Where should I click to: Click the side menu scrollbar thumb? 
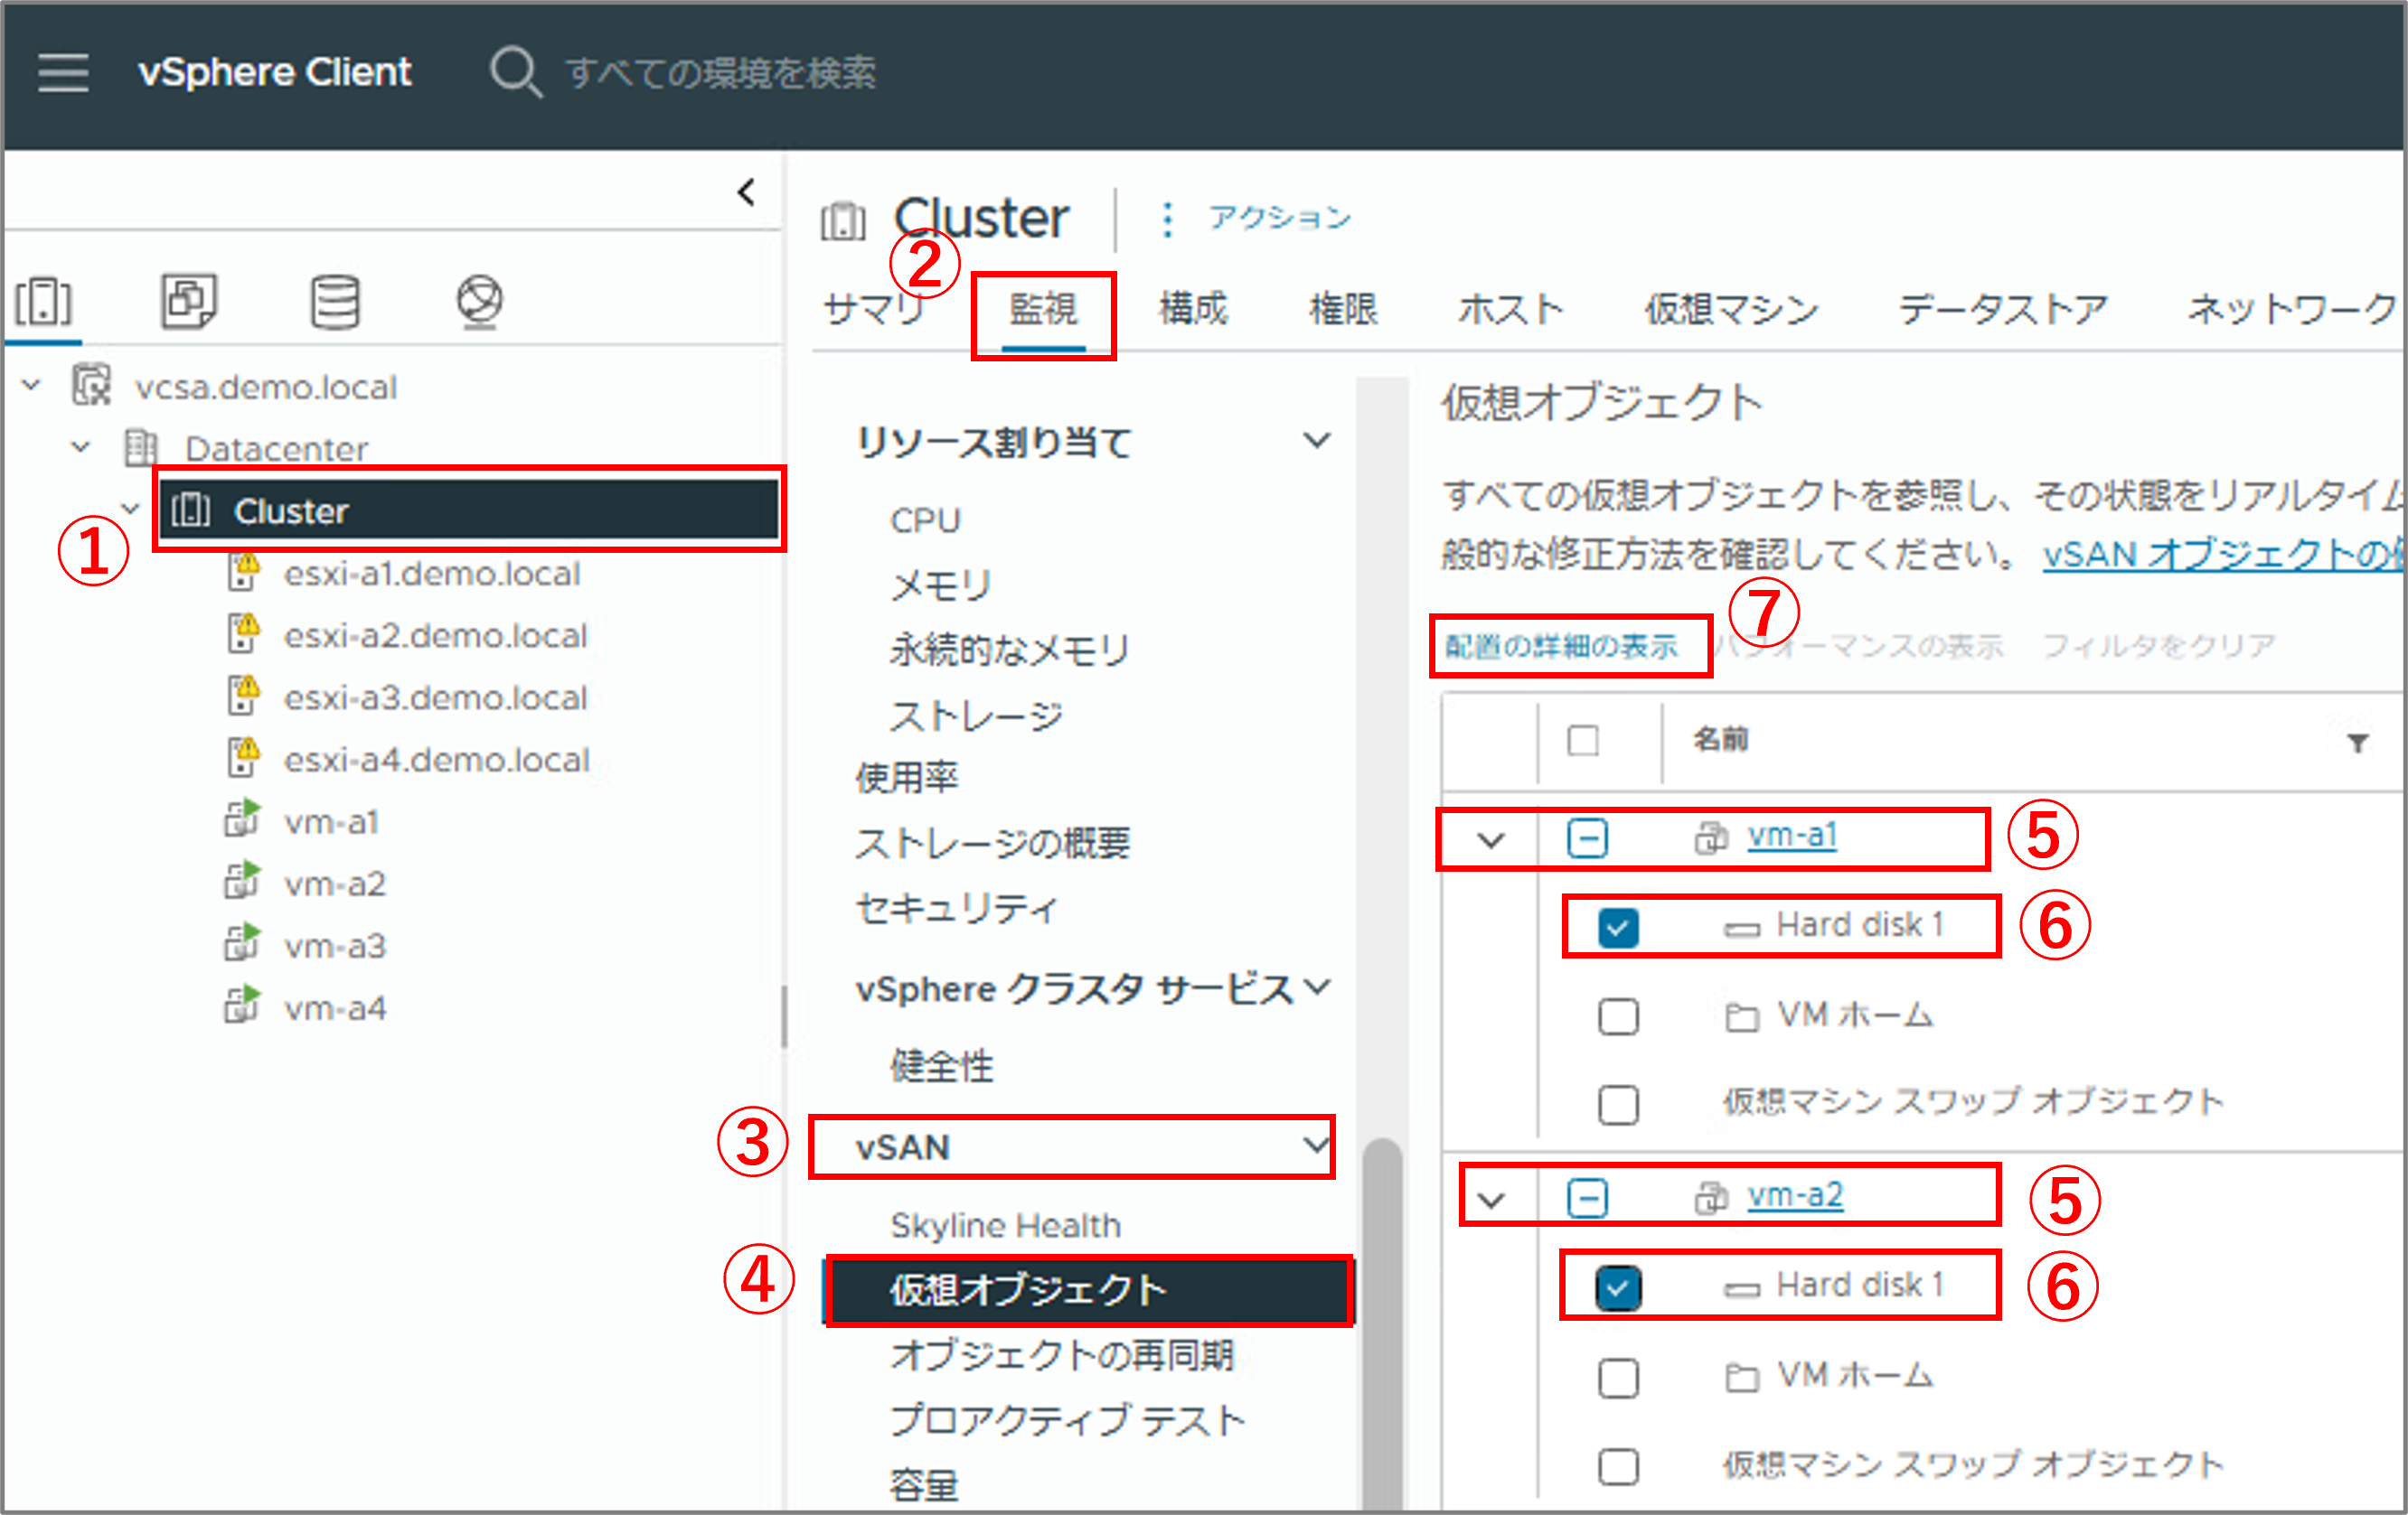coord(1383,1323)
